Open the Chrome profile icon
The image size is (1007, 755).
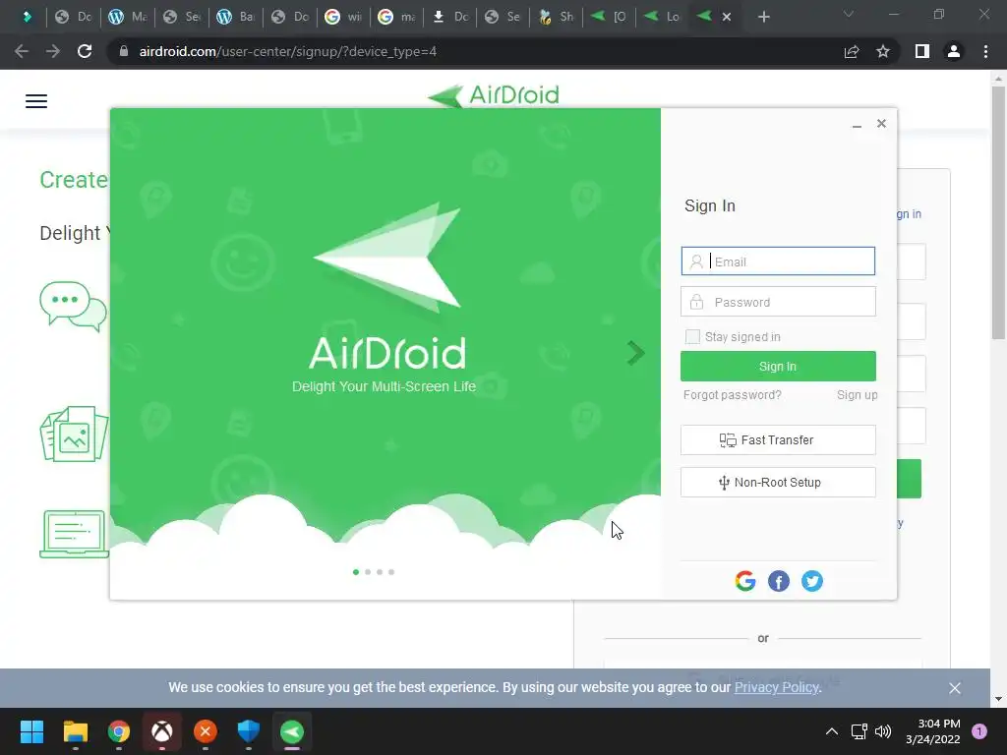(x=954, y=51)
